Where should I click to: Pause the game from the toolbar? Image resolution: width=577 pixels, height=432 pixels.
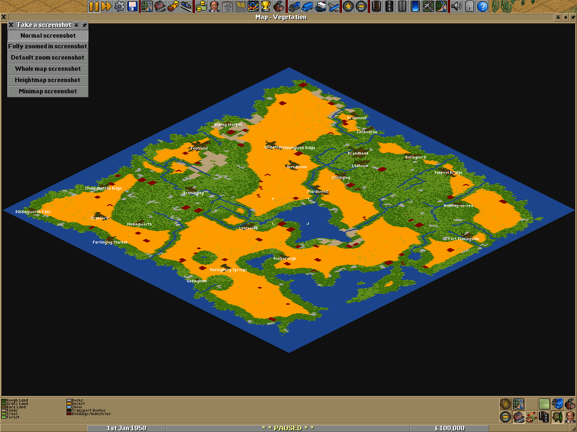tap(94, 6)
